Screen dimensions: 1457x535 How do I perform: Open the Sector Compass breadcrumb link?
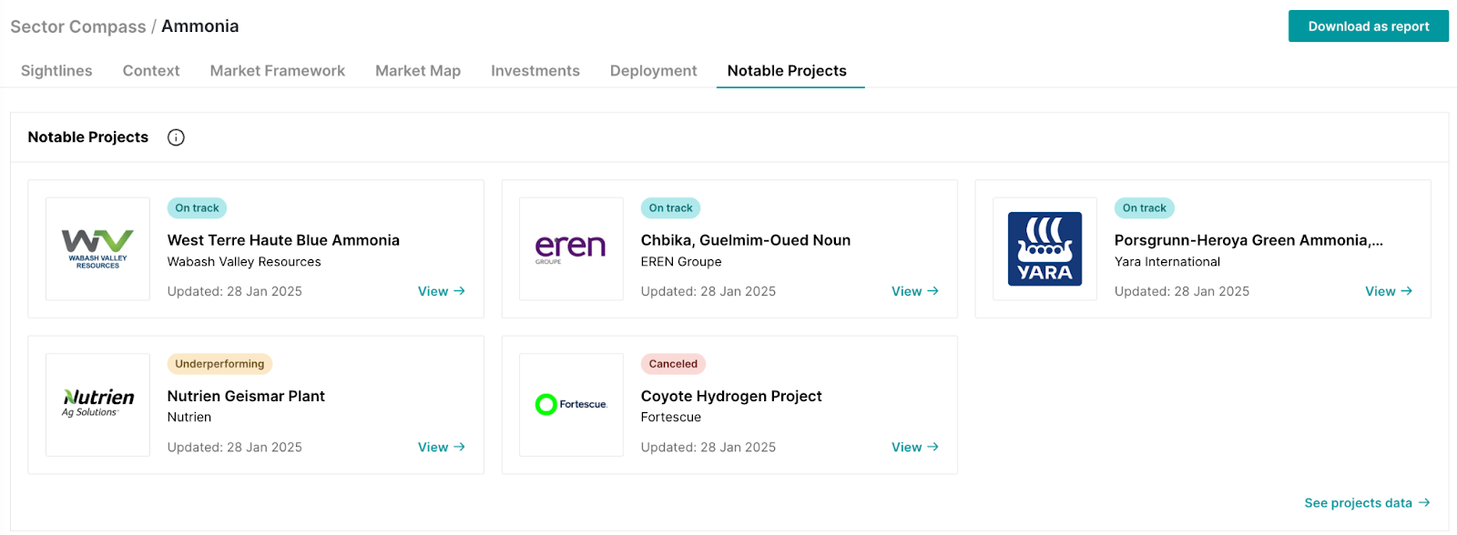(78, 26)
